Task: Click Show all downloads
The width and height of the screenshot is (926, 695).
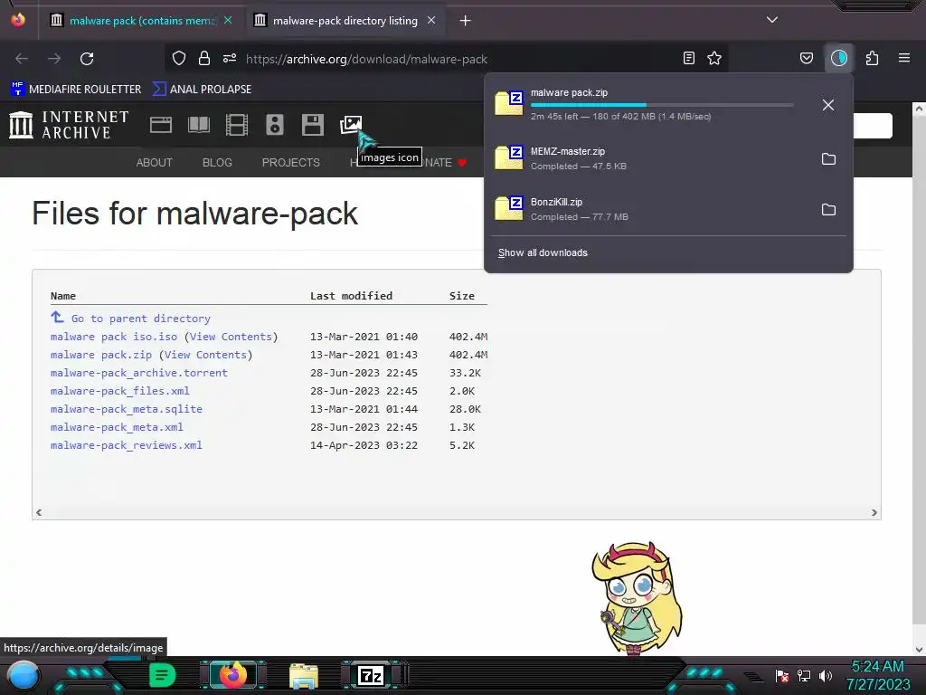Action: [x=543, y=252]
